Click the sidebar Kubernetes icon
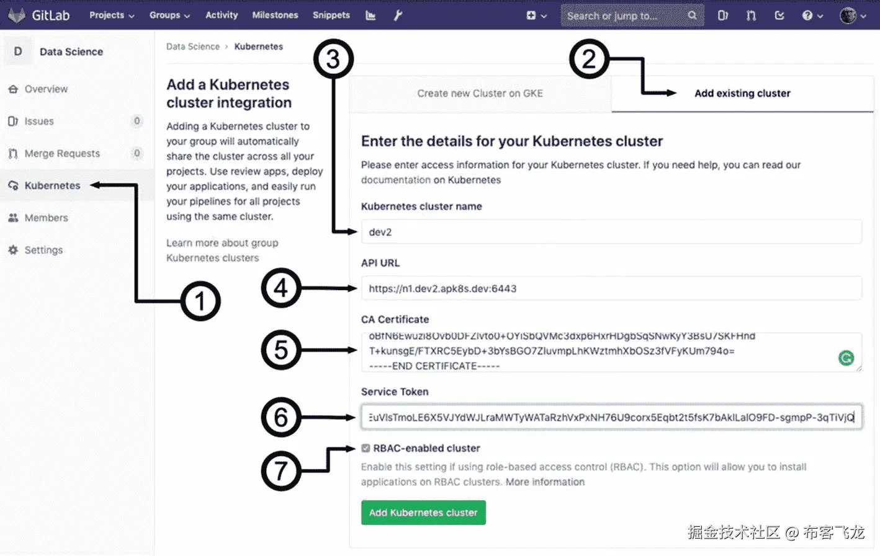The width and height of the screenshot is (880, 556). pyautogui.click(x=13, y=185)
